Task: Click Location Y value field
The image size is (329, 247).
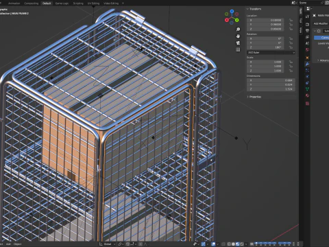Action: coord(265,25)
